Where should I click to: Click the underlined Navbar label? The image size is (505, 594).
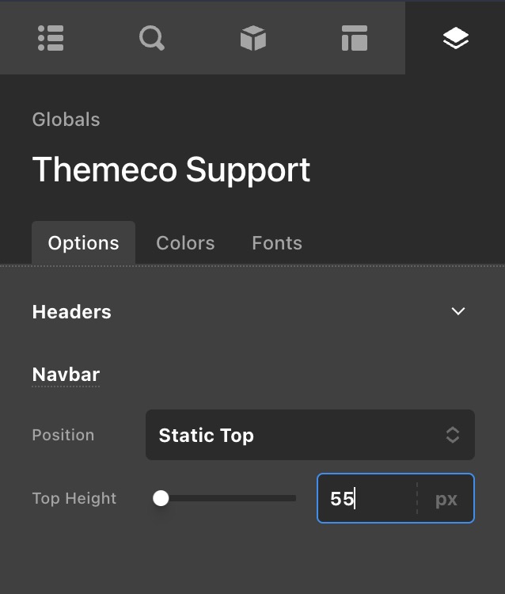pyautogui.click(x=66, y=375)
